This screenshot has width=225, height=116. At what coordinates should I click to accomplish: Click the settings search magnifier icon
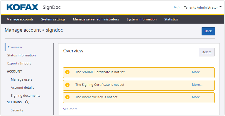tap(27, 102)
